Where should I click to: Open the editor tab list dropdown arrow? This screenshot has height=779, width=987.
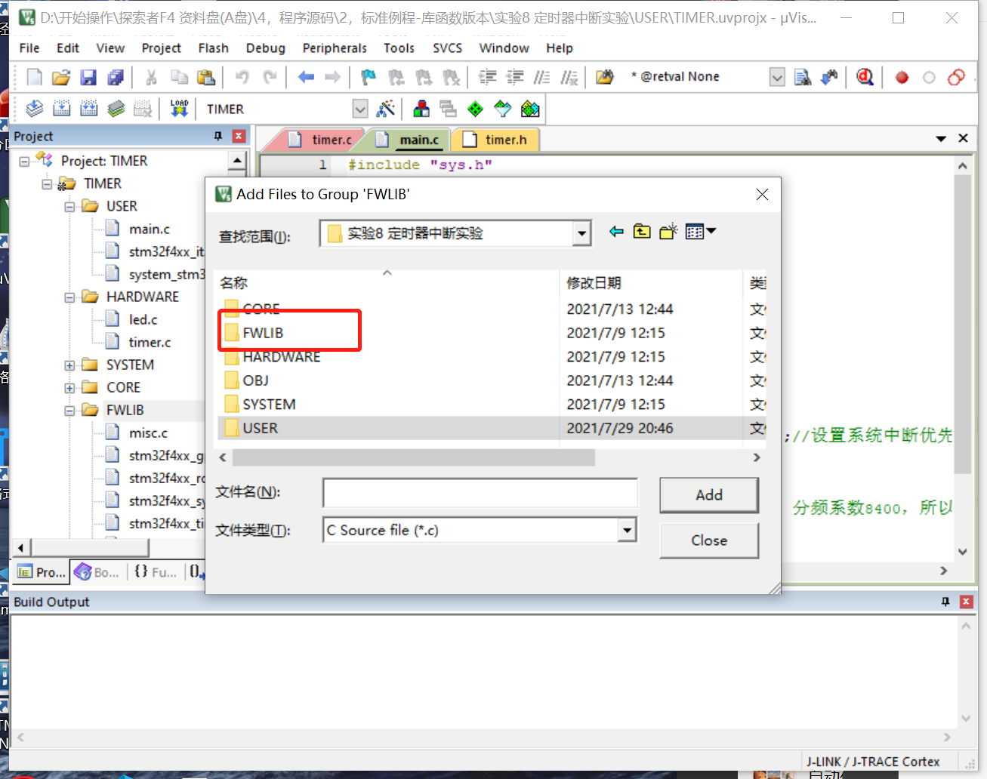point(941,138)
